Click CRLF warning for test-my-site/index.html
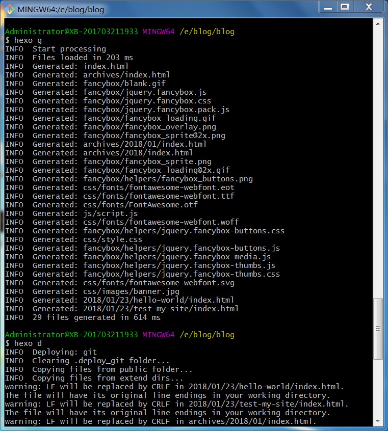388x431 pixels. pyautogui.click(x=176, y=404)
